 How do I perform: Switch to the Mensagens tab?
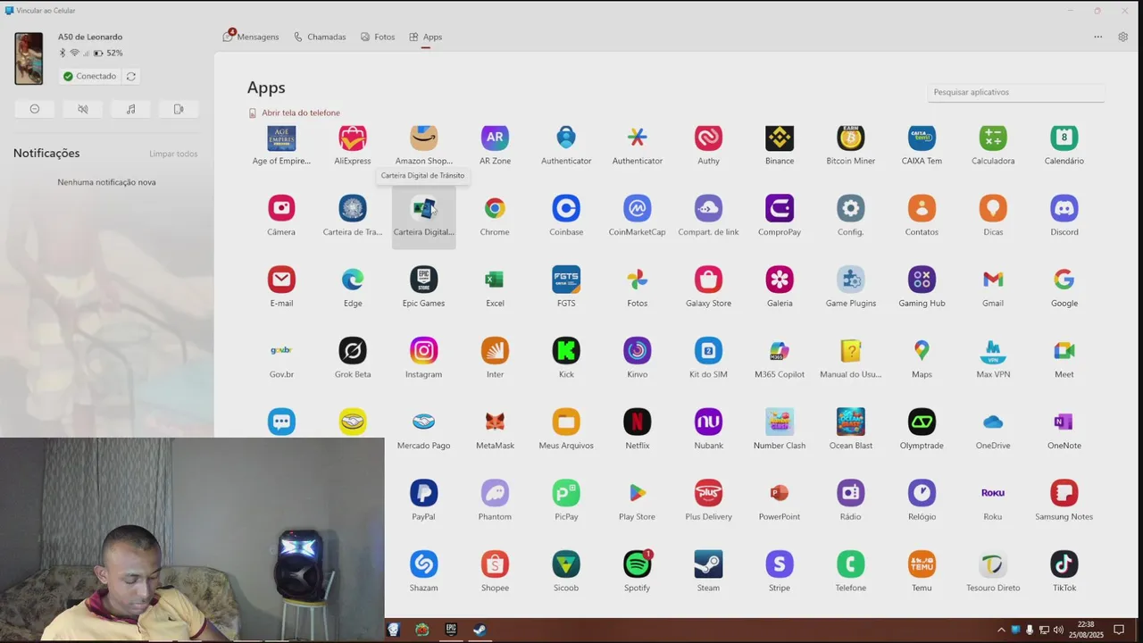coord(251,37)
